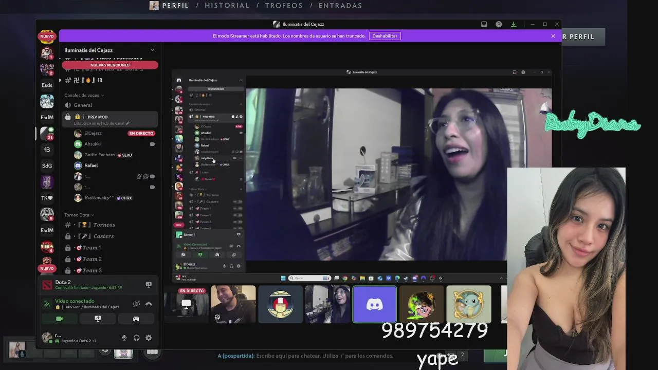This screenshot has width=658, height=370.
Task: Click the Dota 2 activity game icon
Action: [x=47, y=285]
